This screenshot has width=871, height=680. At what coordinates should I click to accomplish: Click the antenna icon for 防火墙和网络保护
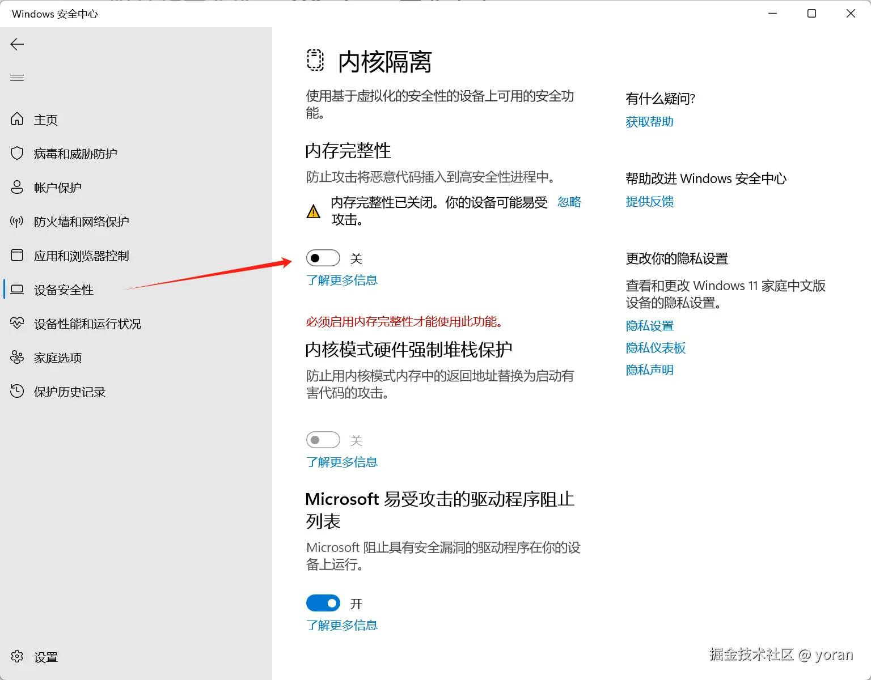(17, 221)
